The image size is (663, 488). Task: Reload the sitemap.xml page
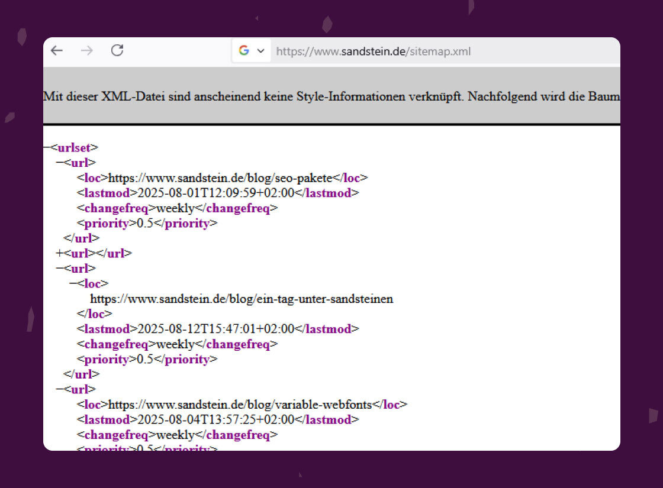pyautogui.click(x=117, y=50)
